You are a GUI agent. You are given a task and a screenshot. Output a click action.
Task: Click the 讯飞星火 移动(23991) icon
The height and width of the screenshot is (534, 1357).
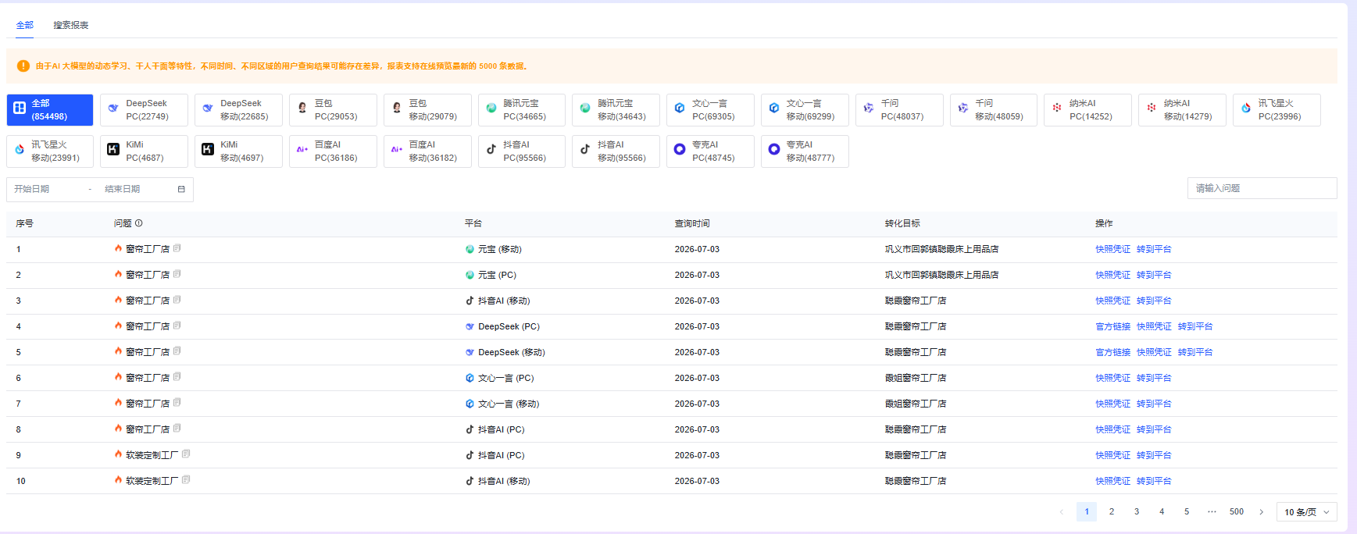coord(20,150)
